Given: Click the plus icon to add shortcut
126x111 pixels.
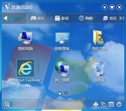Looking at the screenshot, I should pyautogui.click(x=96, y=104).
